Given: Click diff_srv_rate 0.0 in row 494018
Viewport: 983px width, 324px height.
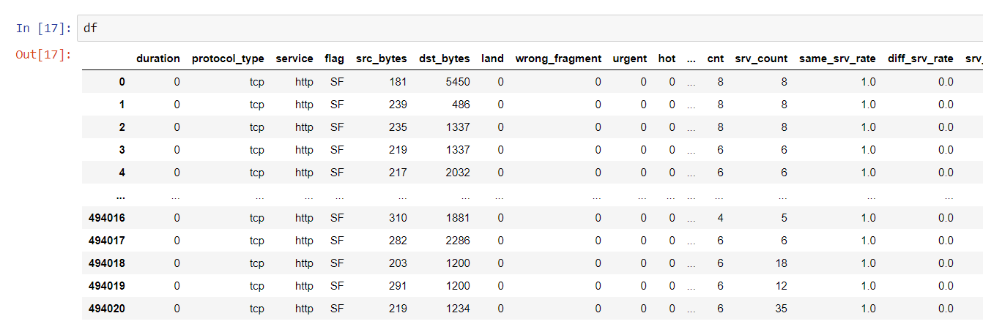Looking at the screenshot, I should coord(946,263).
